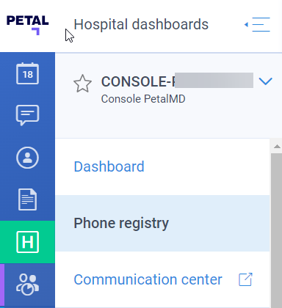Open the team group clock icon
This screenshot has height=308, width=282.
[x=27, y=285]
